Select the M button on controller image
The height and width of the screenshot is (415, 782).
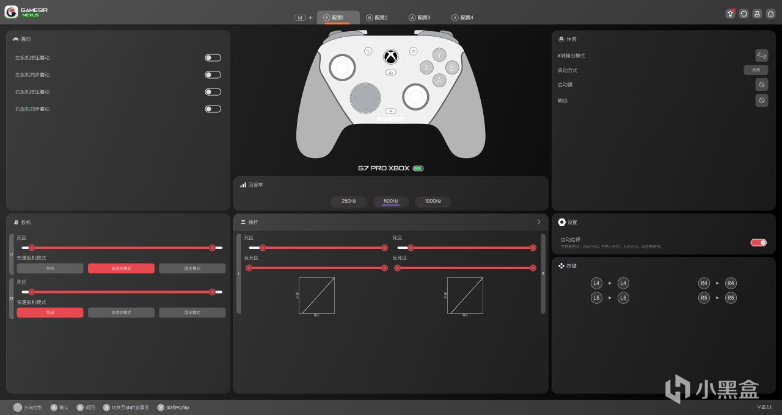pos(391,111)
